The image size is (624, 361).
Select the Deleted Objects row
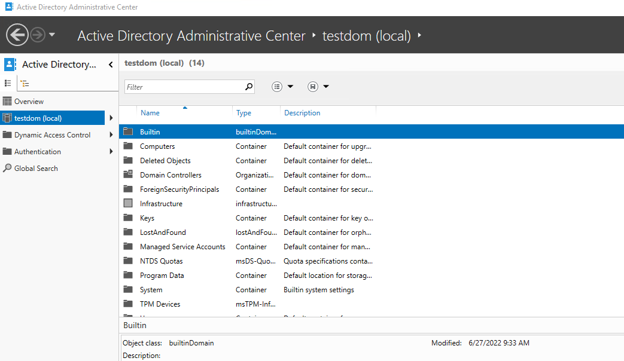(372, 161)
